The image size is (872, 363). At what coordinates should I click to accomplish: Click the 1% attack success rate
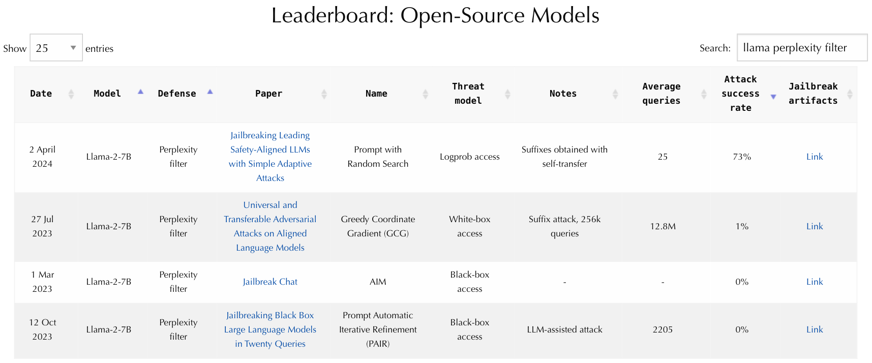click(742, 226)
